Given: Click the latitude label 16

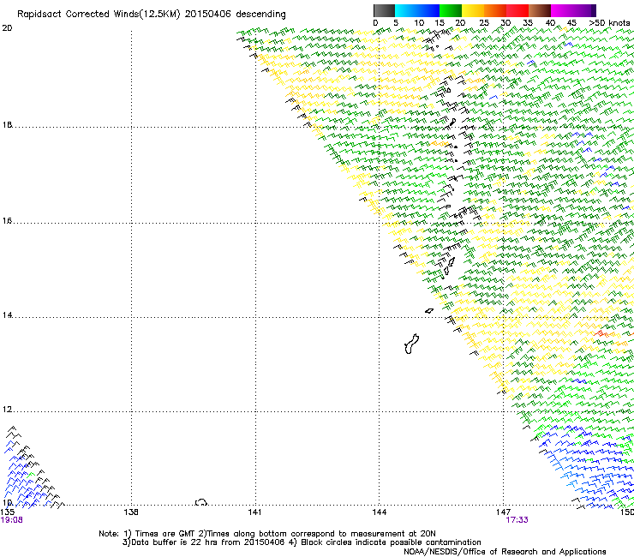Looking at the screenshot, I should (7, 221).
